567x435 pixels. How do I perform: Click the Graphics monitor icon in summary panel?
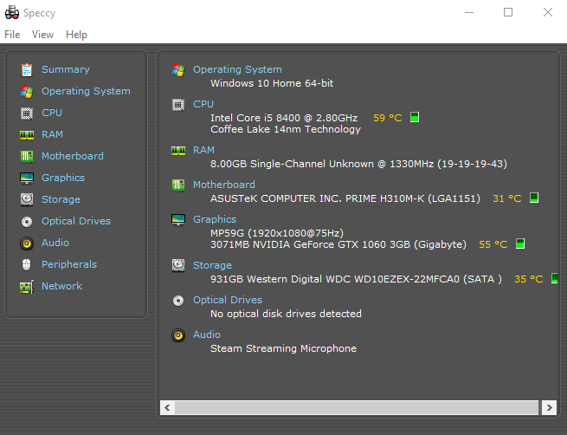click(x=178, y=220)
